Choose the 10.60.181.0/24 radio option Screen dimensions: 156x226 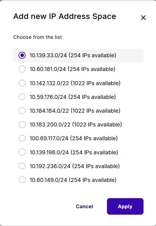(22, 69)
